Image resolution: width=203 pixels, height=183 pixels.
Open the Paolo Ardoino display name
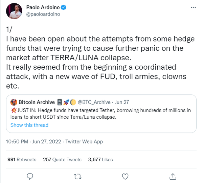(x=42, y=7)
